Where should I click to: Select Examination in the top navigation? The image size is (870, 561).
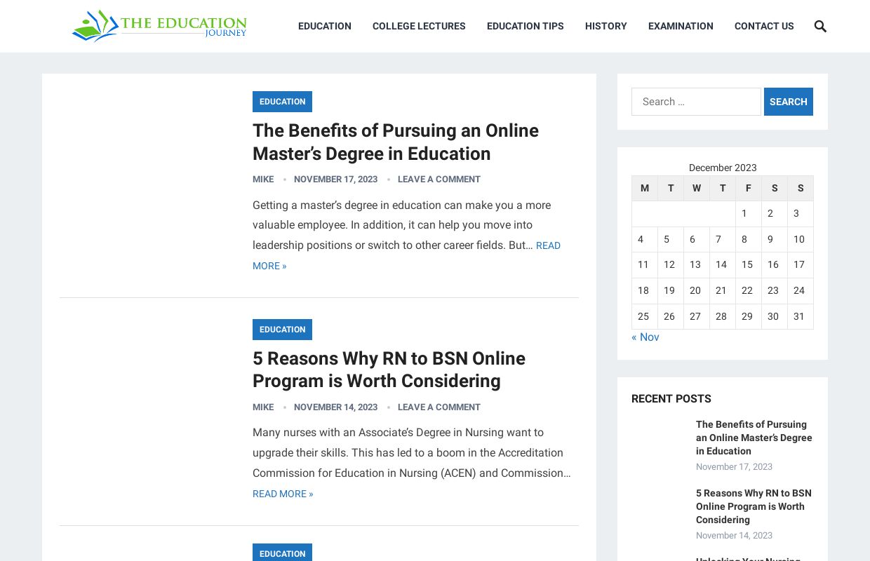[680, 27]
